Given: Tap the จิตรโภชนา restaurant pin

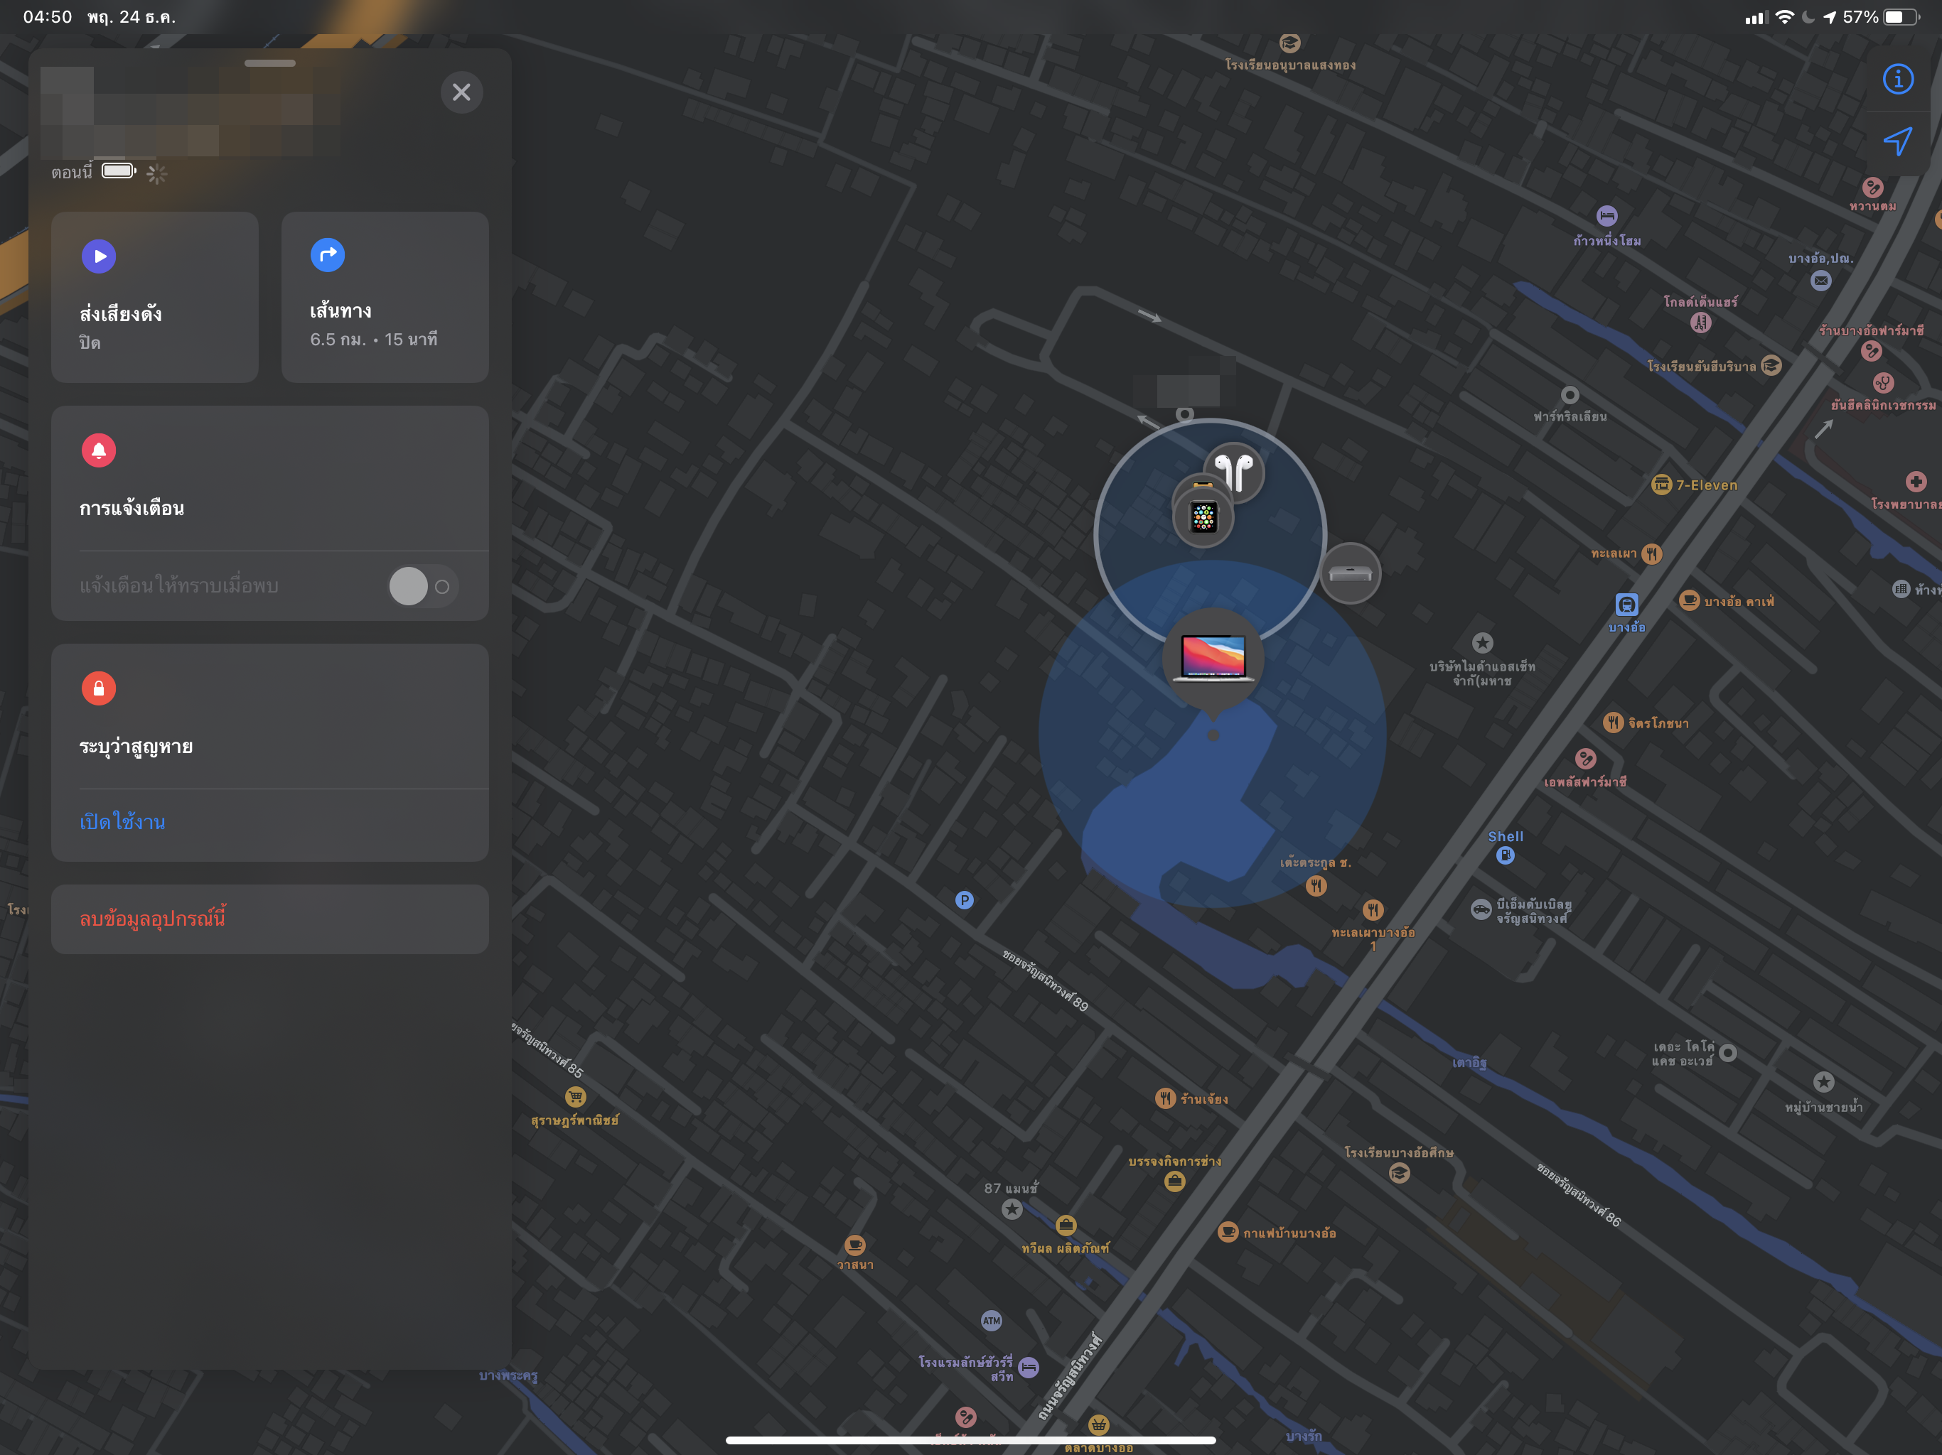Looking at the screenshot, I should (x=1613, y=723).
